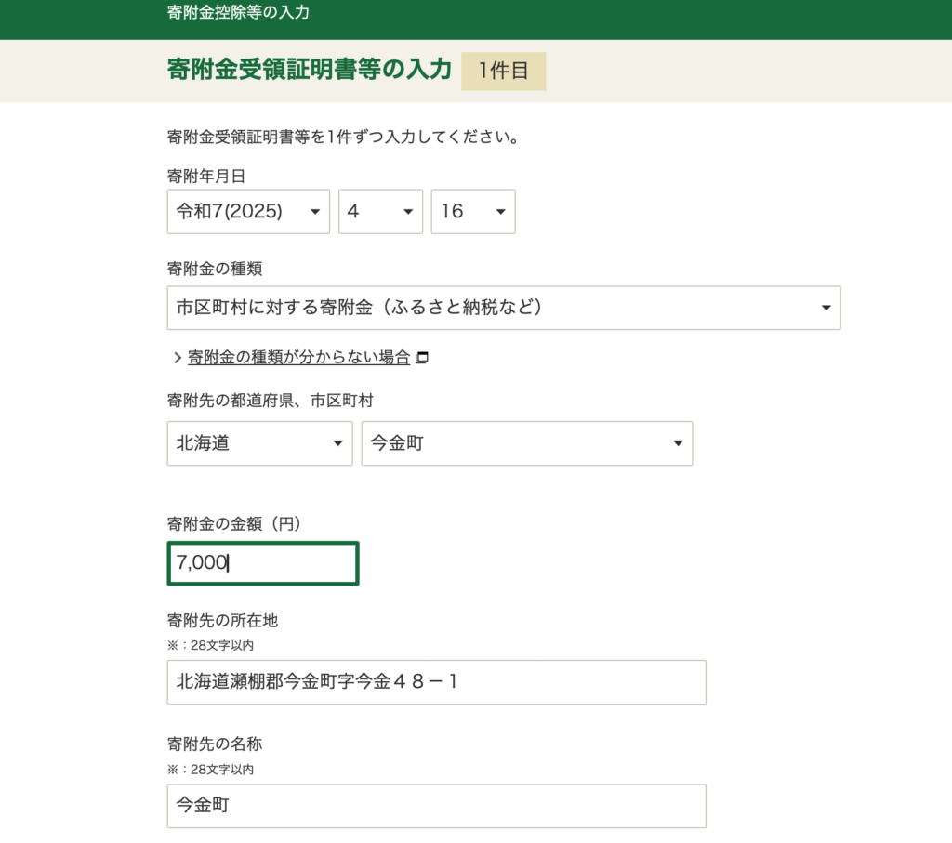The width and height of the screenshot is (952, 843).
Task: Open the day dropdown showing 16
Action: 472,212
